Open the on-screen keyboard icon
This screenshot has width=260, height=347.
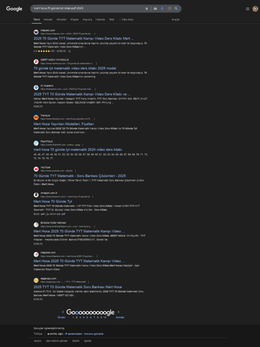pos(155,8)
